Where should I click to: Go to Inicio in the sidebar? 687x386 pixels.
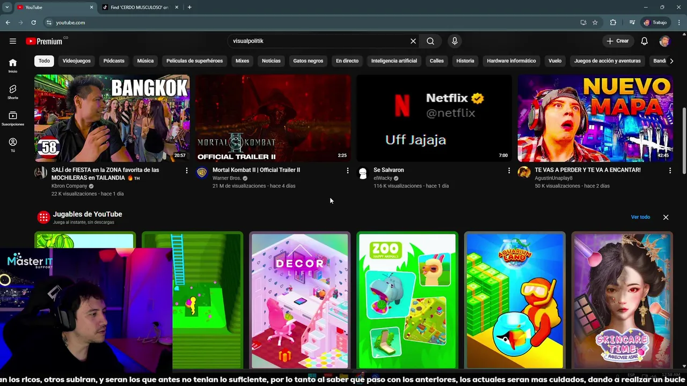(x=13, y=65)
